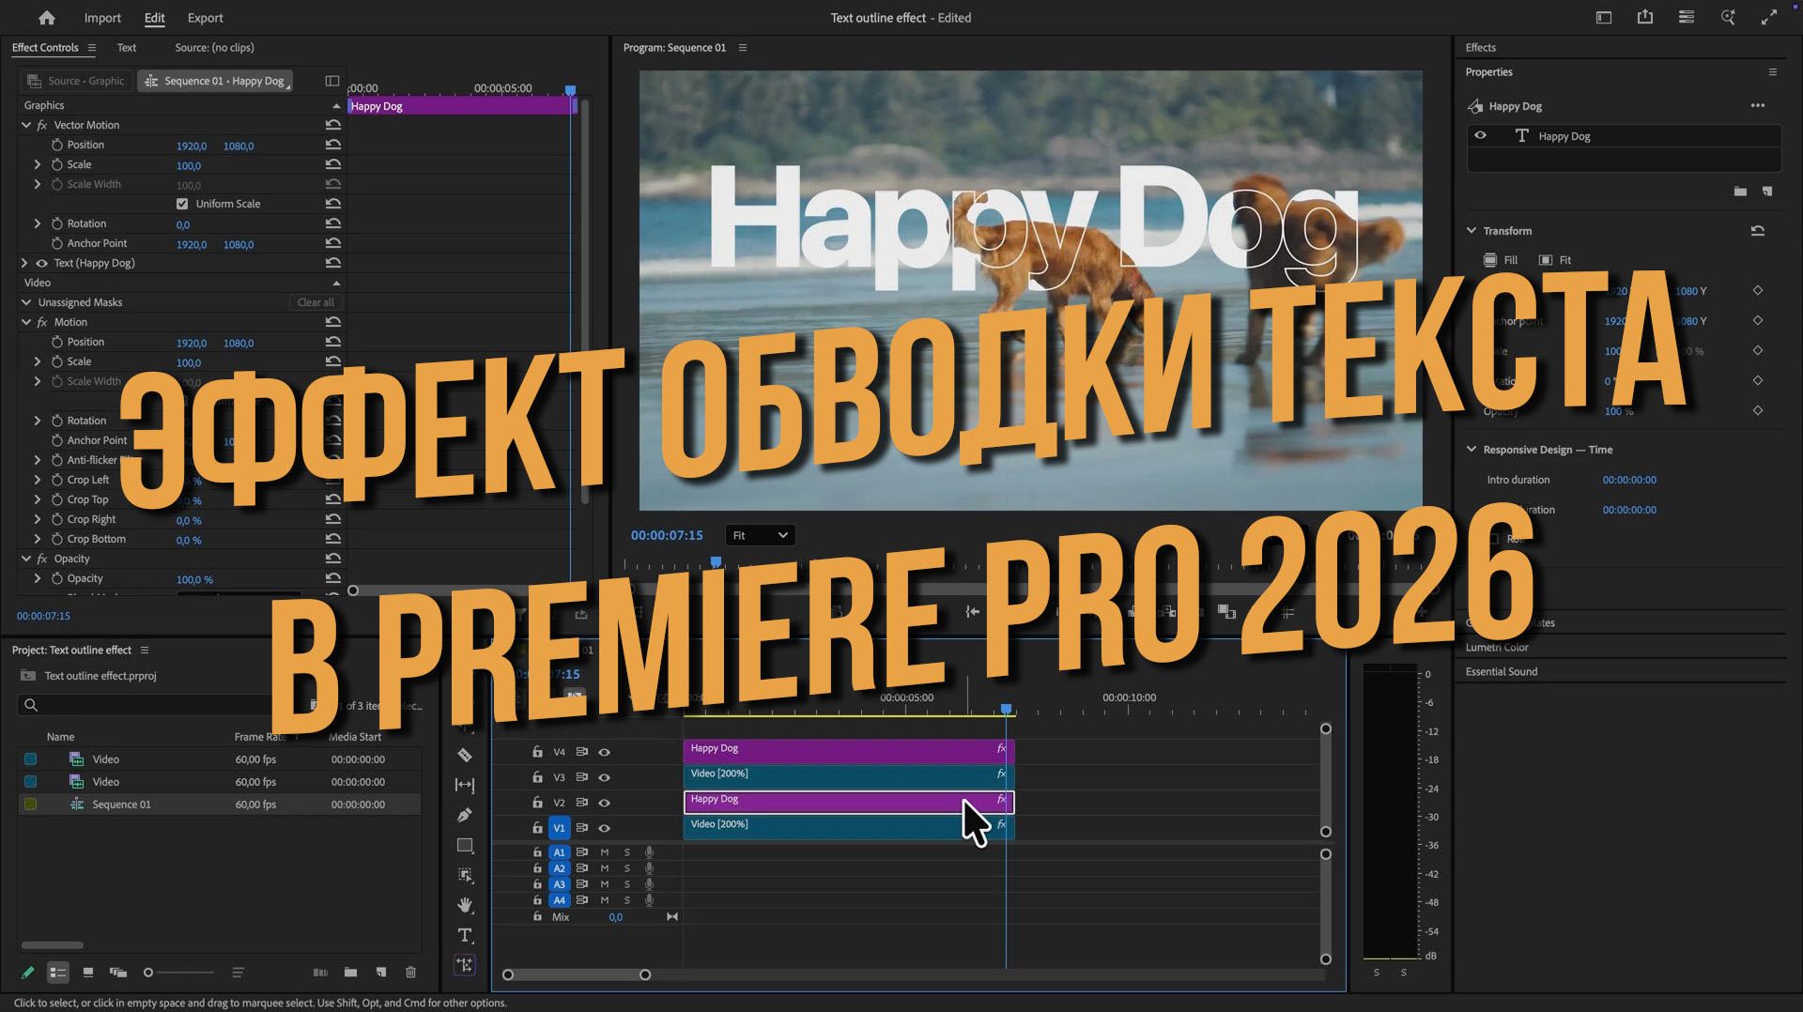The width and height of the screenshot is (1803, 1012).
Task: Click New Item icon in Project panel
Action: [x=380, y=973]
